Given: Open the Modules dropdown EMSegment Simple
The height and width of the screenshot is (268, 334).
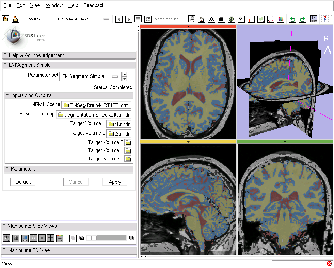Looking at the screenshot, I should (79, 19).
